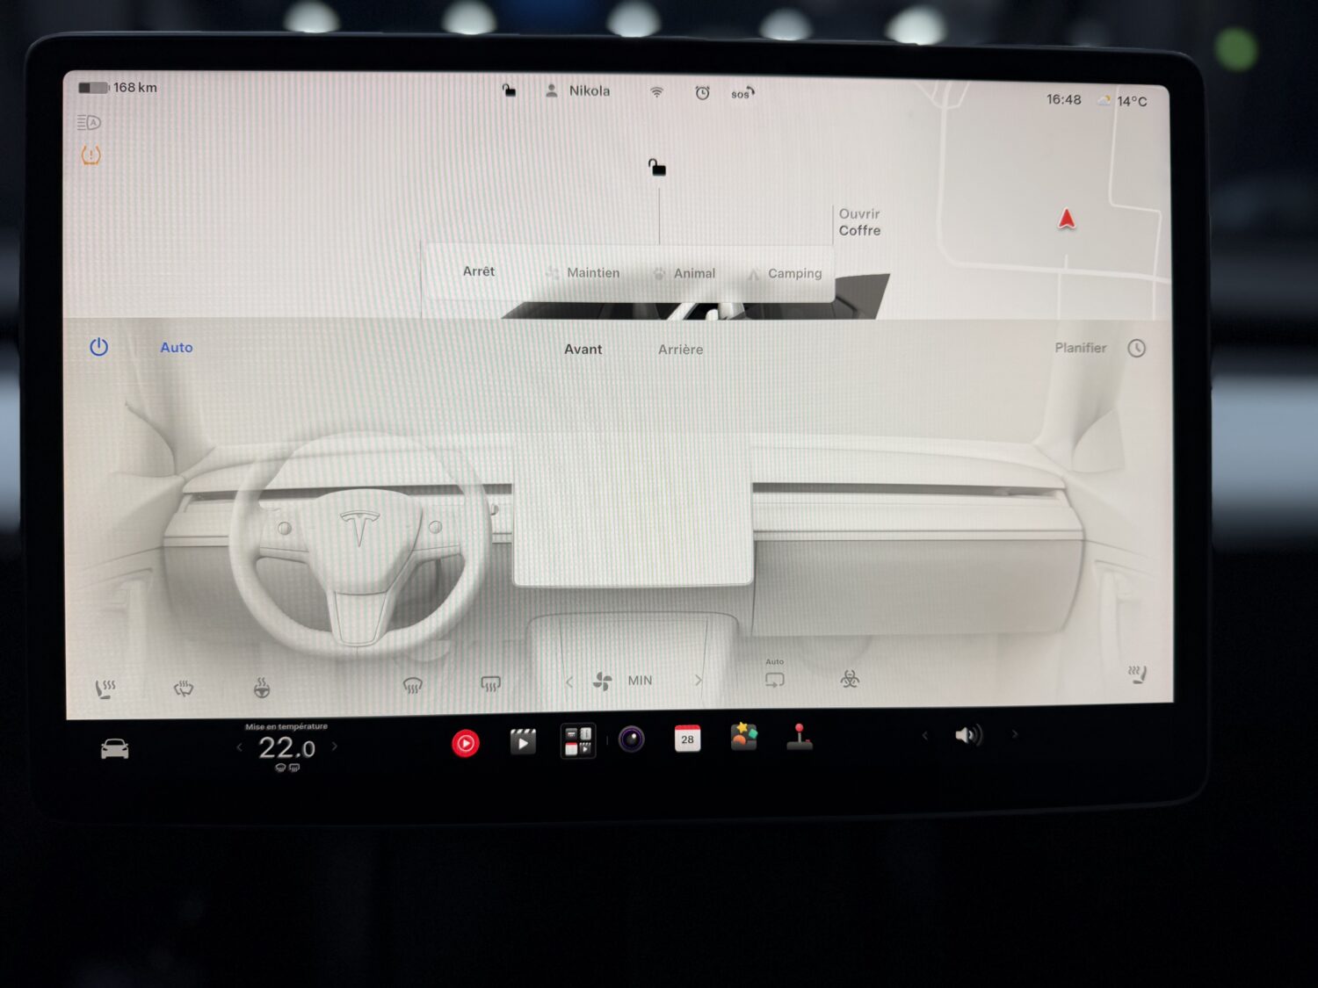Viewport: 1318px width, 988px height.
Task: Open the calendar app showing 28
Action: (687, 739)
